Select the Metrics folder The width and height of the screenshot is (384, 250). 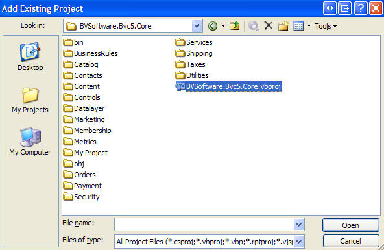coord(80,142)
